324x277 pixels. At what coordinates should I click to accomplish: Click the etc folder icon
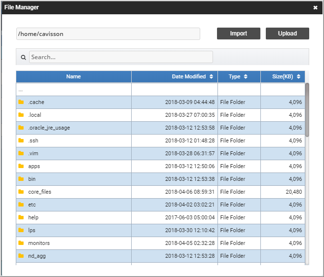click(x=21, y=204)
